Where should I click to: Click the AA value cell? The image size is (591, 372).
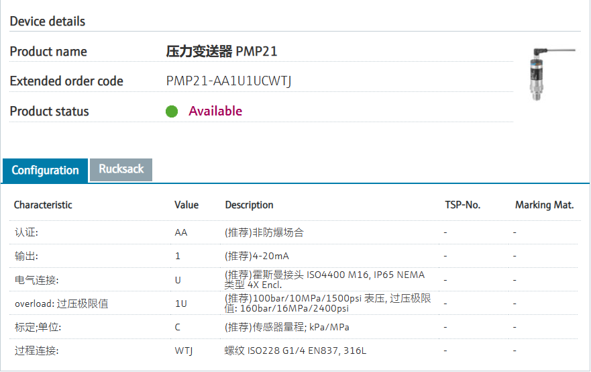click(x=181, y=232)
